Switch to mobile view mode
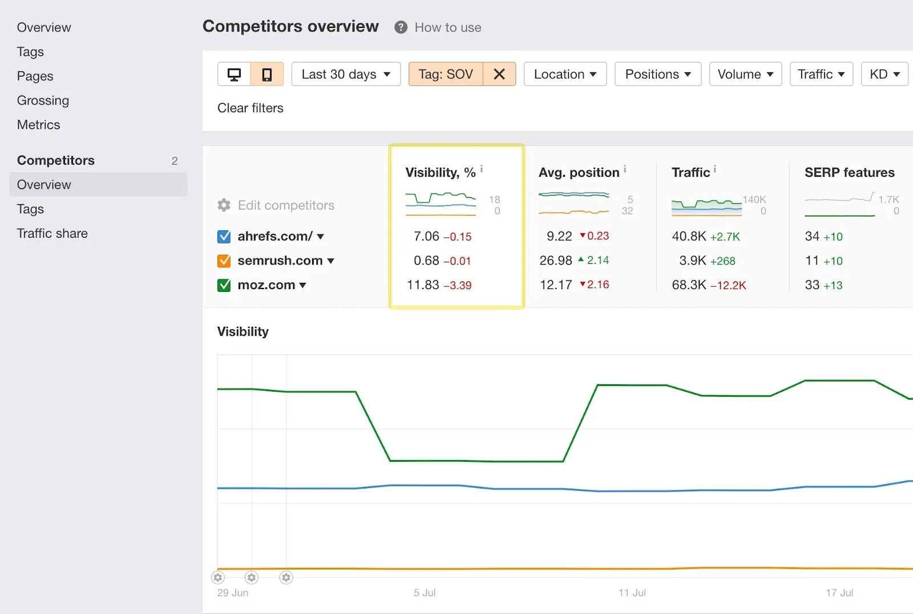This screenshot has height=614, width=913. coord(267,74)
